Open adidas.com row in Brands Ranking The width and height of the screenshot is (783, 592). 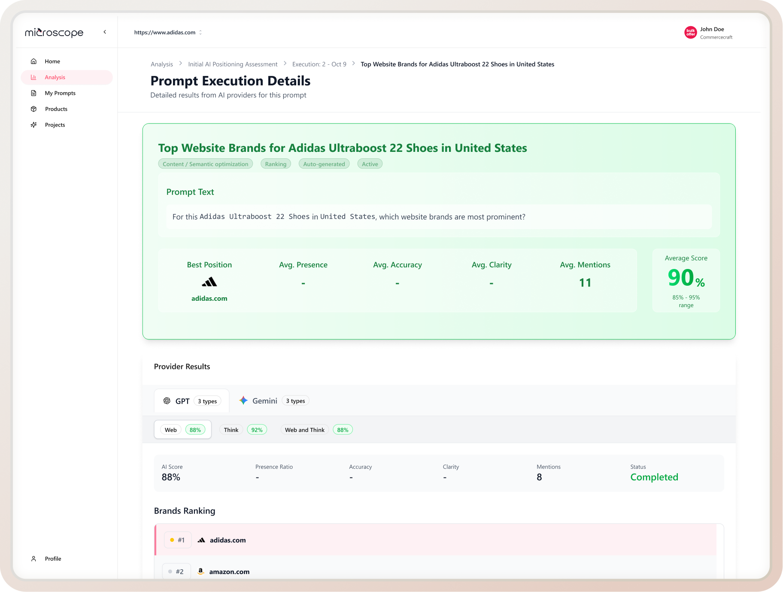pyautogui.click(x=436, y=540)
